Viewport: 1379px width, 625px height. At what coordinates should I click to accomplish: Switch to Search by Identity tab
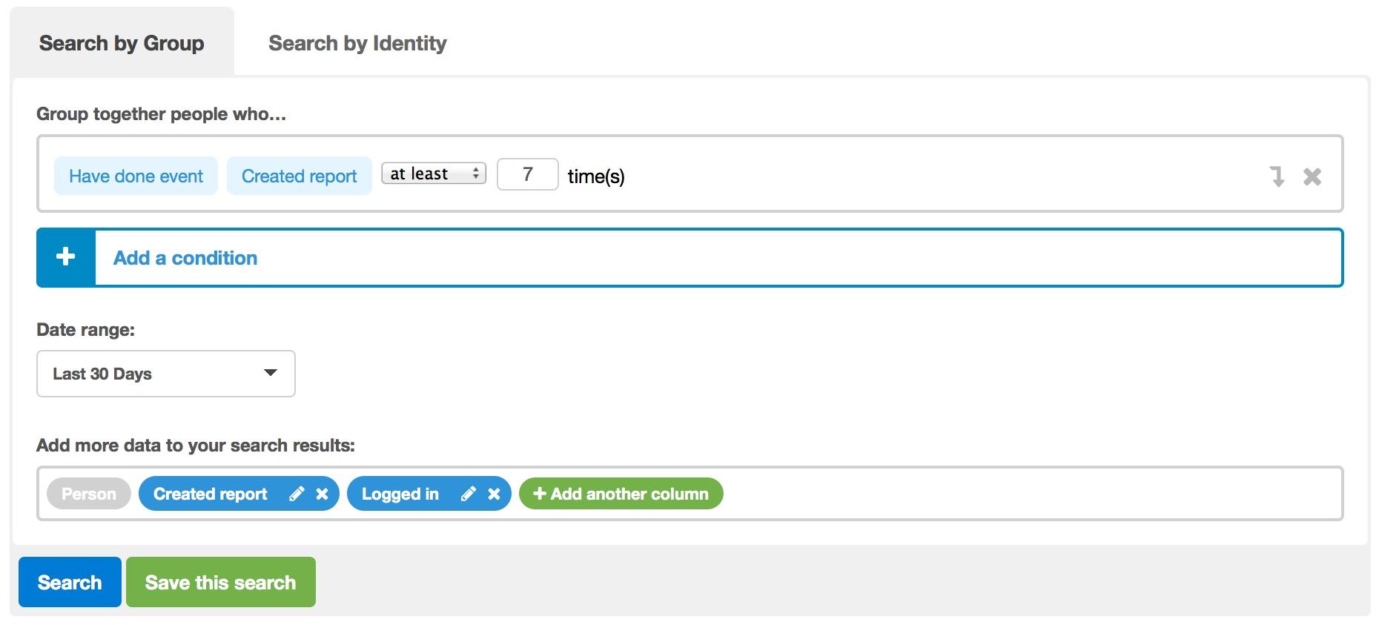pyautogui.click(x=357, y=43)
